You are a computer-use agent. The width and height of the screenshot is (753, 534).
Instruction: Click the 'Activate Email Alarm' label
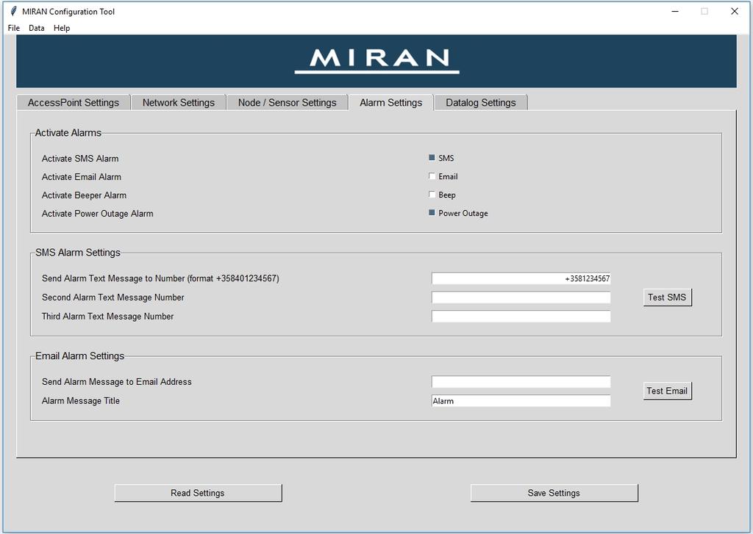pyautogui.click(x=82, y=176)
